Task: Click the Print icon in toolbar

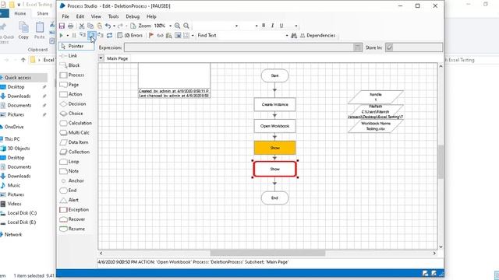Action: point(71,26)
